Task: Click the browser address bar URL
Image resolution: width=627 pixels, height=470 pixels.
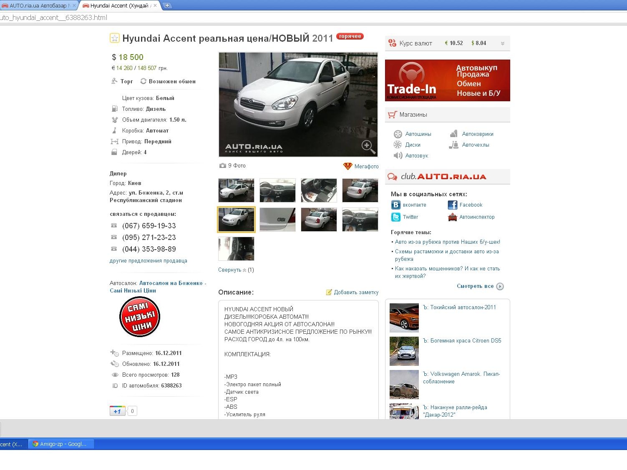Action: click(53, 17)
